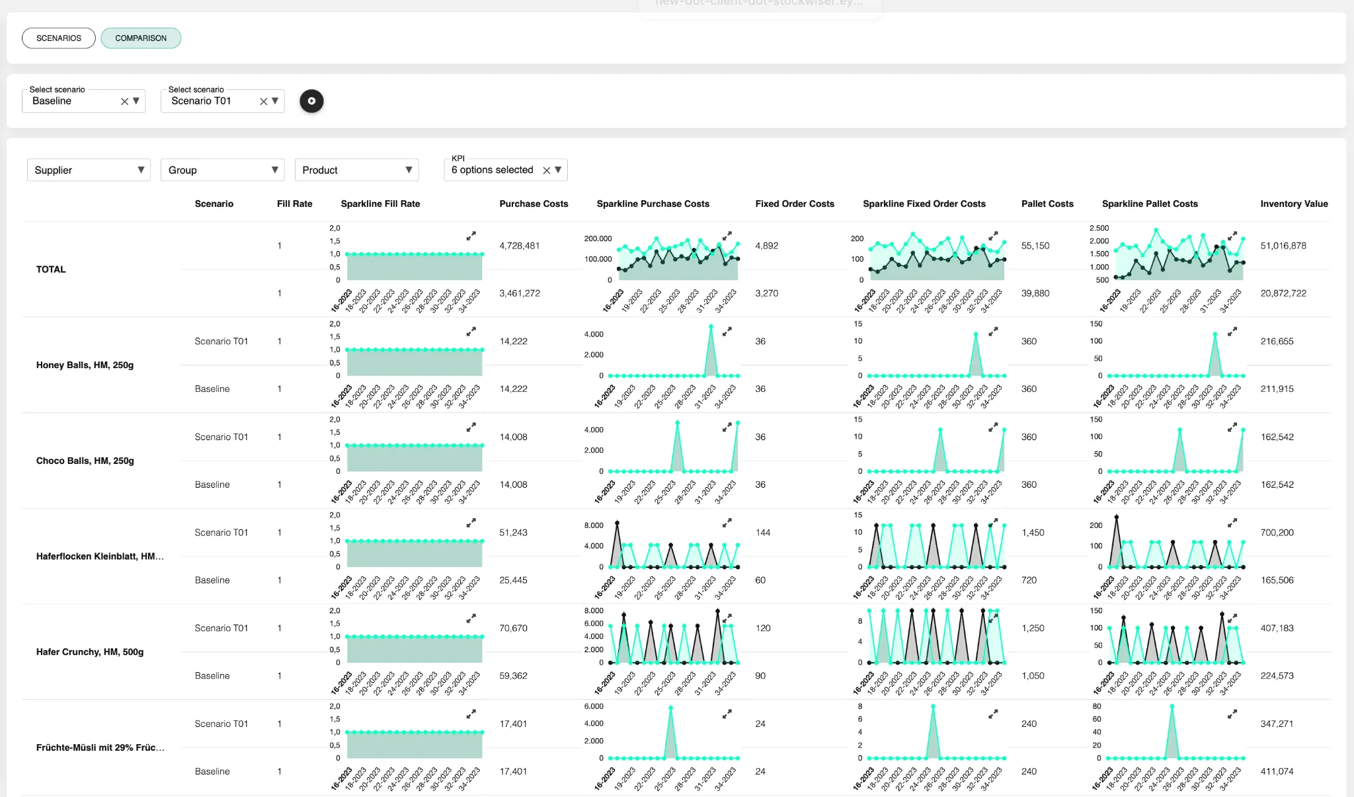Clear the Baseline scenario selection
This screenshot has height=797, width=1354.
(x=124, y=100)
